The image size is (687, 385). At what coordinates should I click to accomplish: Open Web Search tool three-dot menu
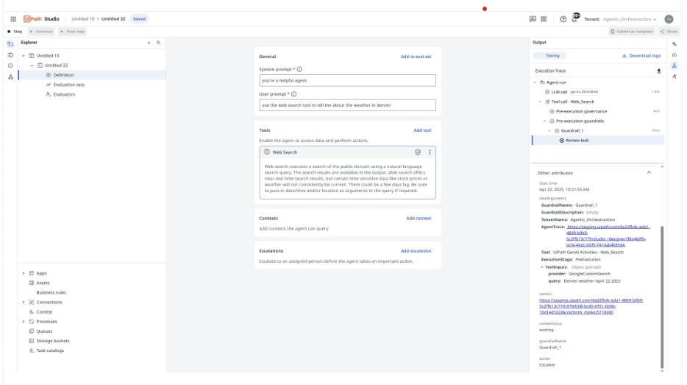(430, 152)
